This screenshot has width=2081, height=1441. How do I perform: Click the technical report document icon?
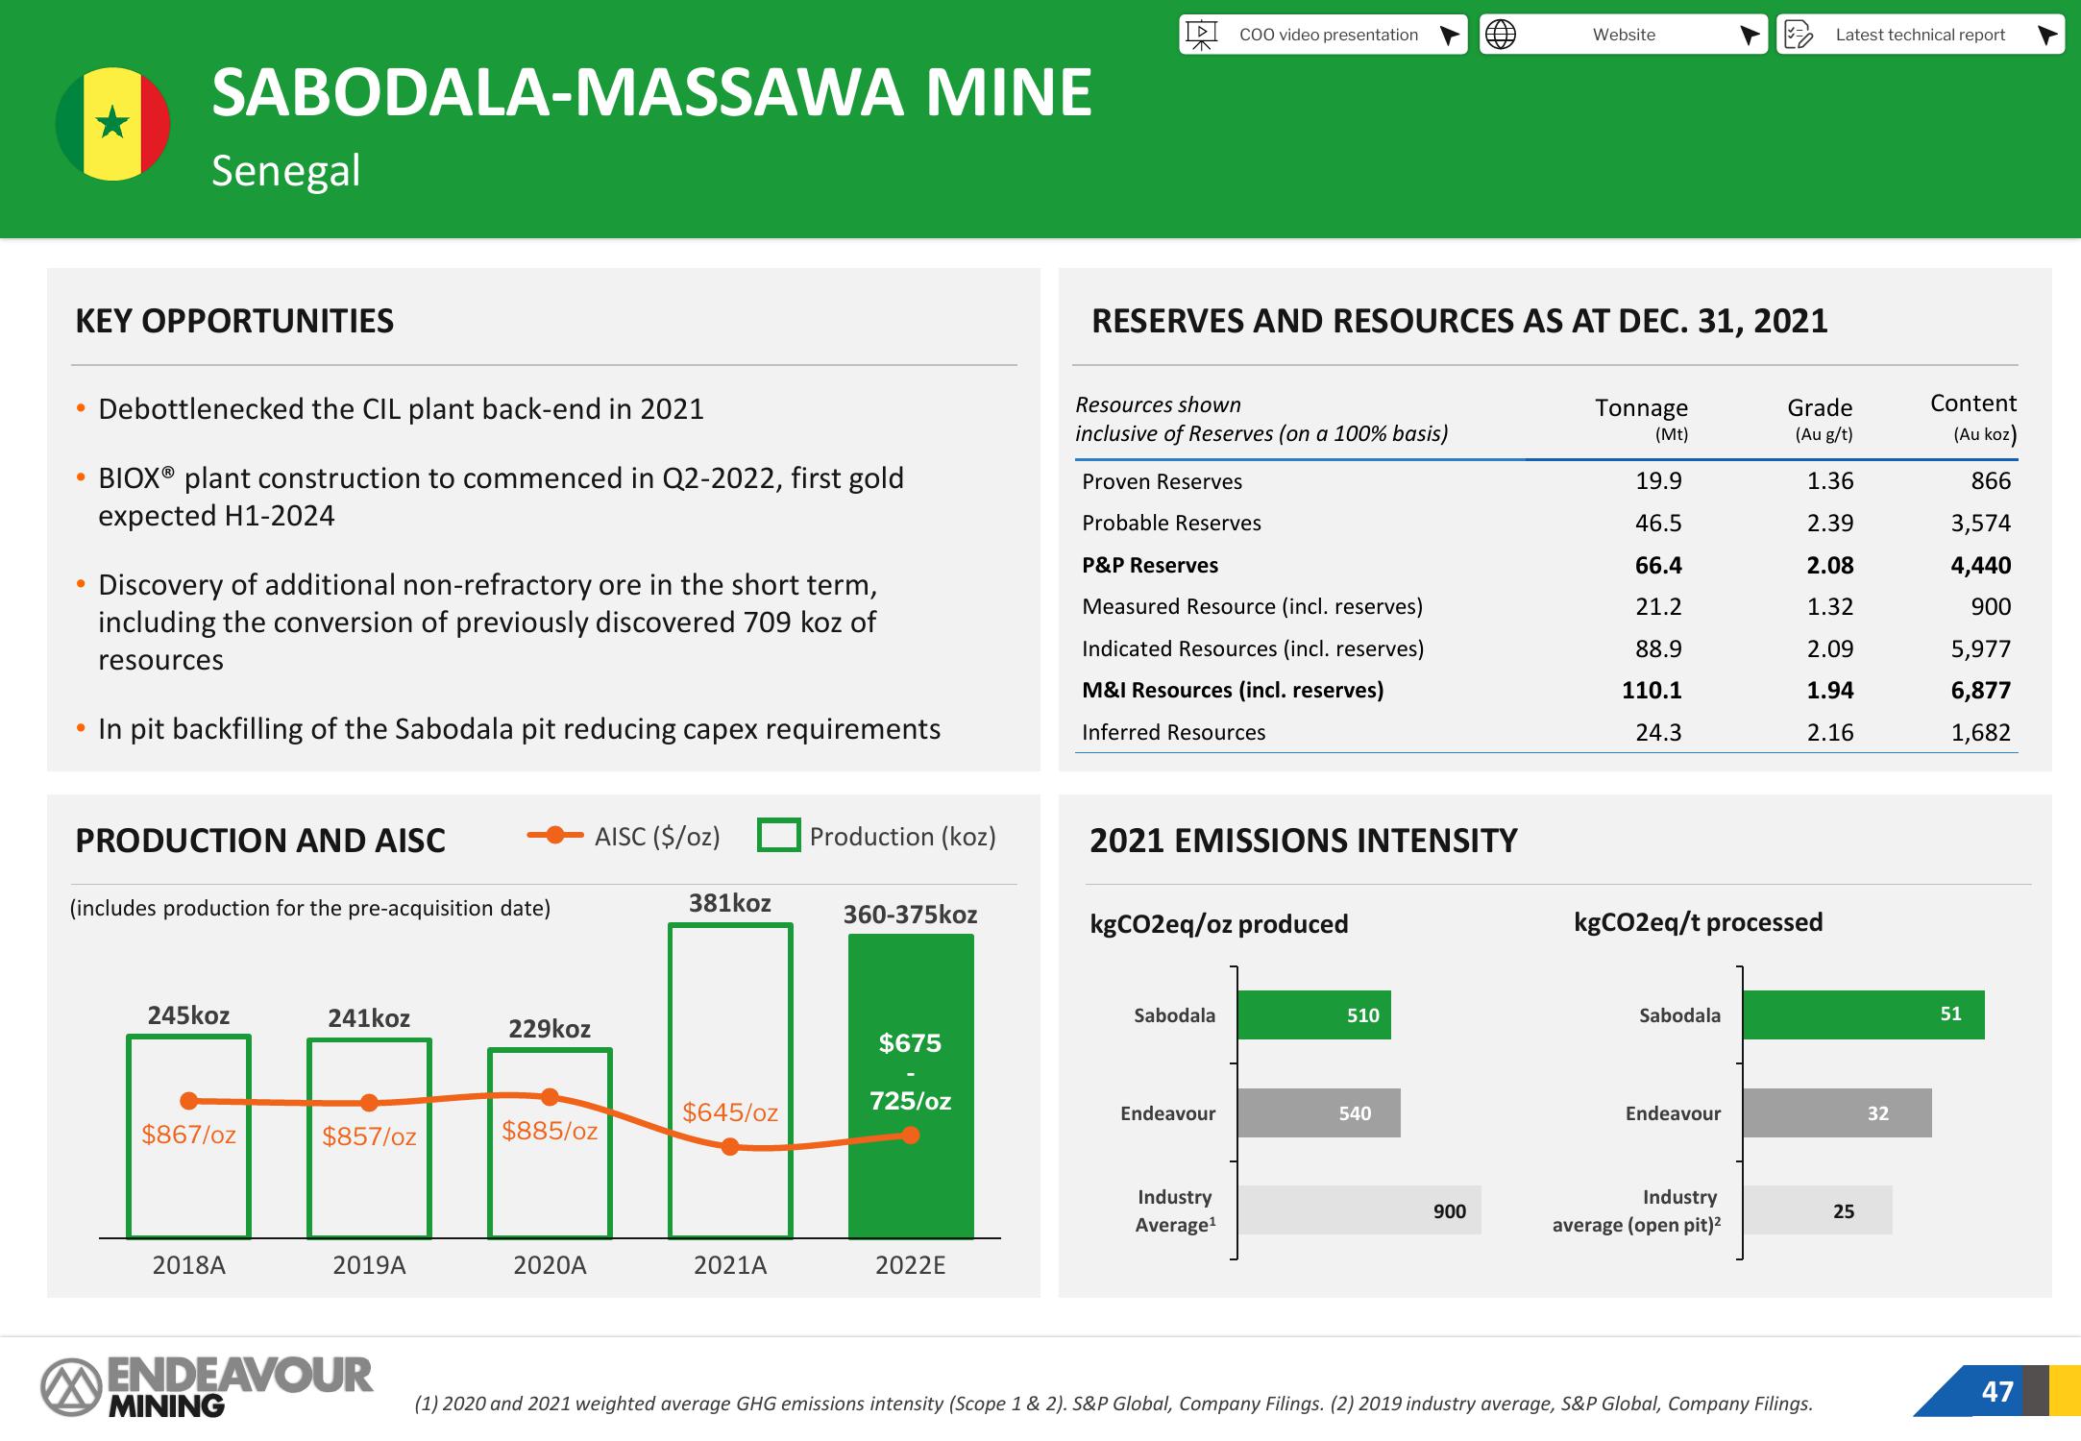[x=1799, y=35]
